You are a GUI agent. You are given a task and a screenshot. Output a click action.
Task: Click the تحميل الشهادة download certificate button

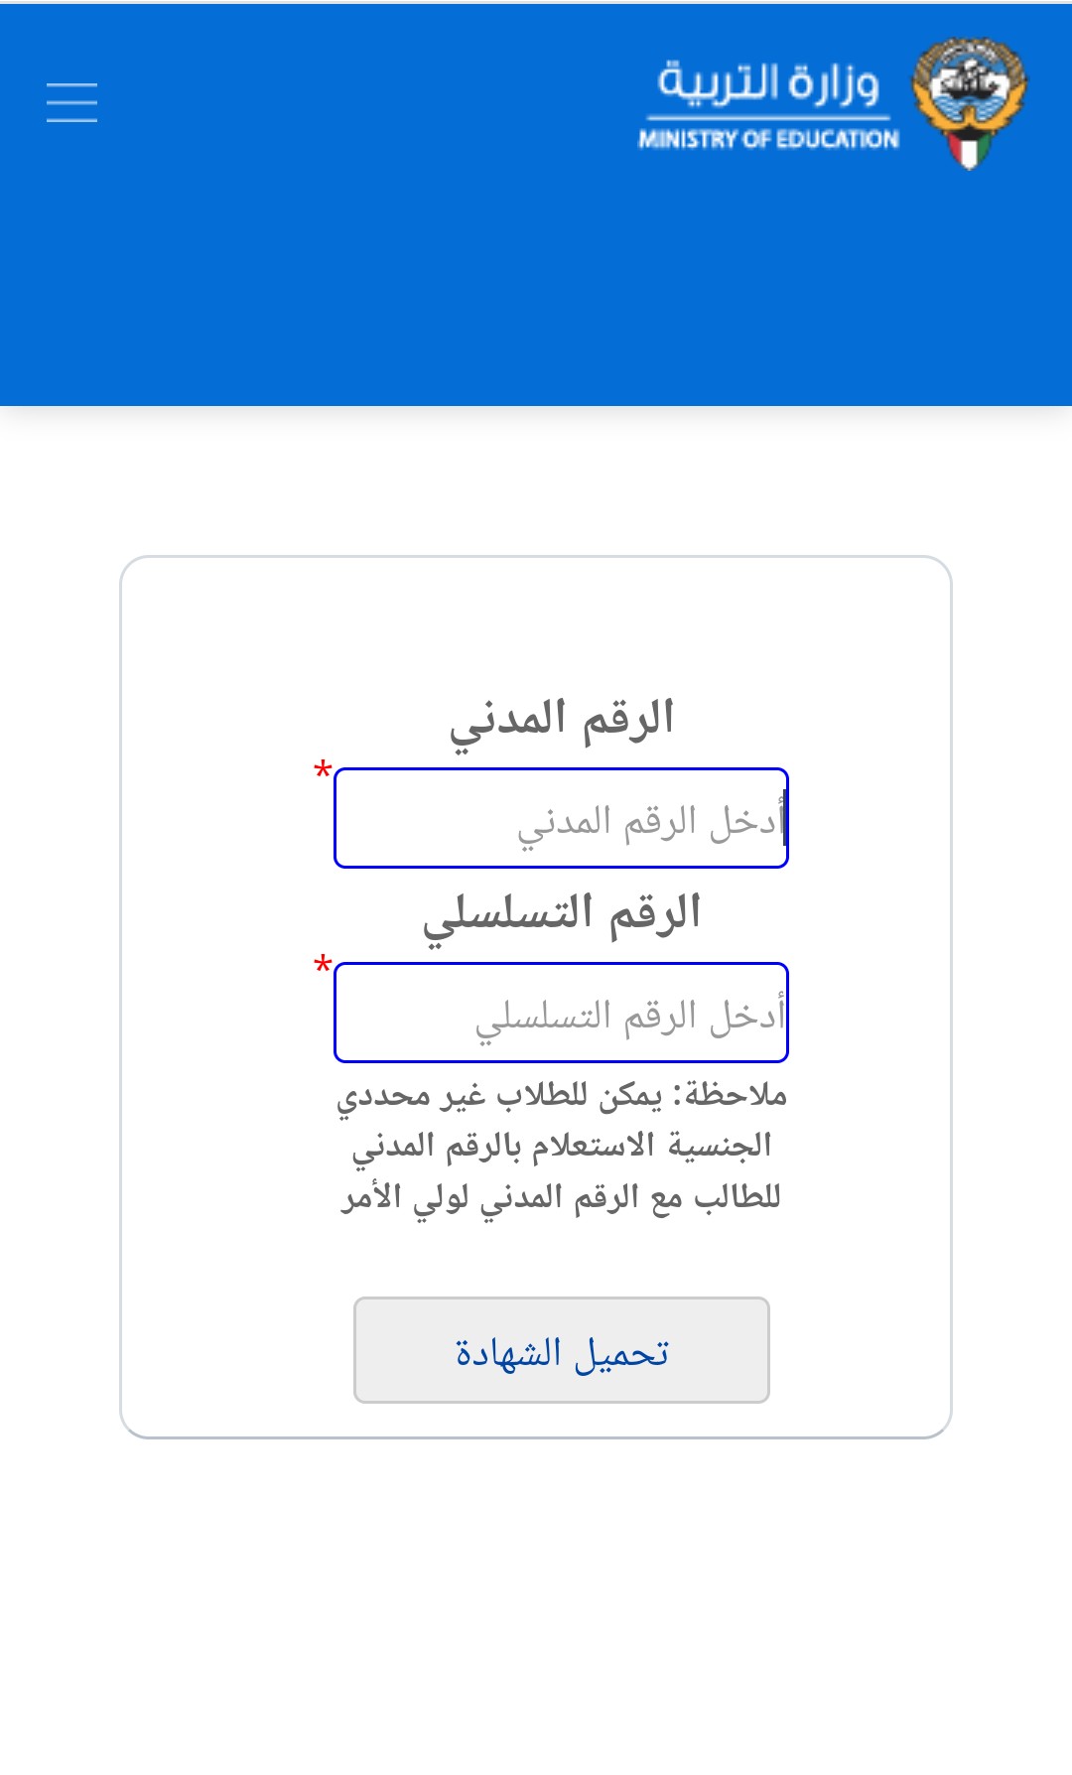(562, 1350)
